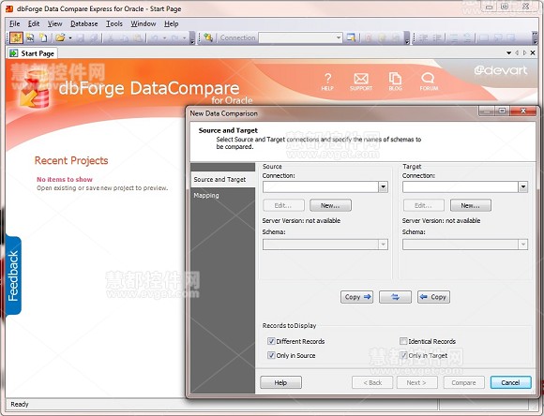Click the Start Page tab icon
This screenshot has height=416, width=544.
(x=13, y=53)
